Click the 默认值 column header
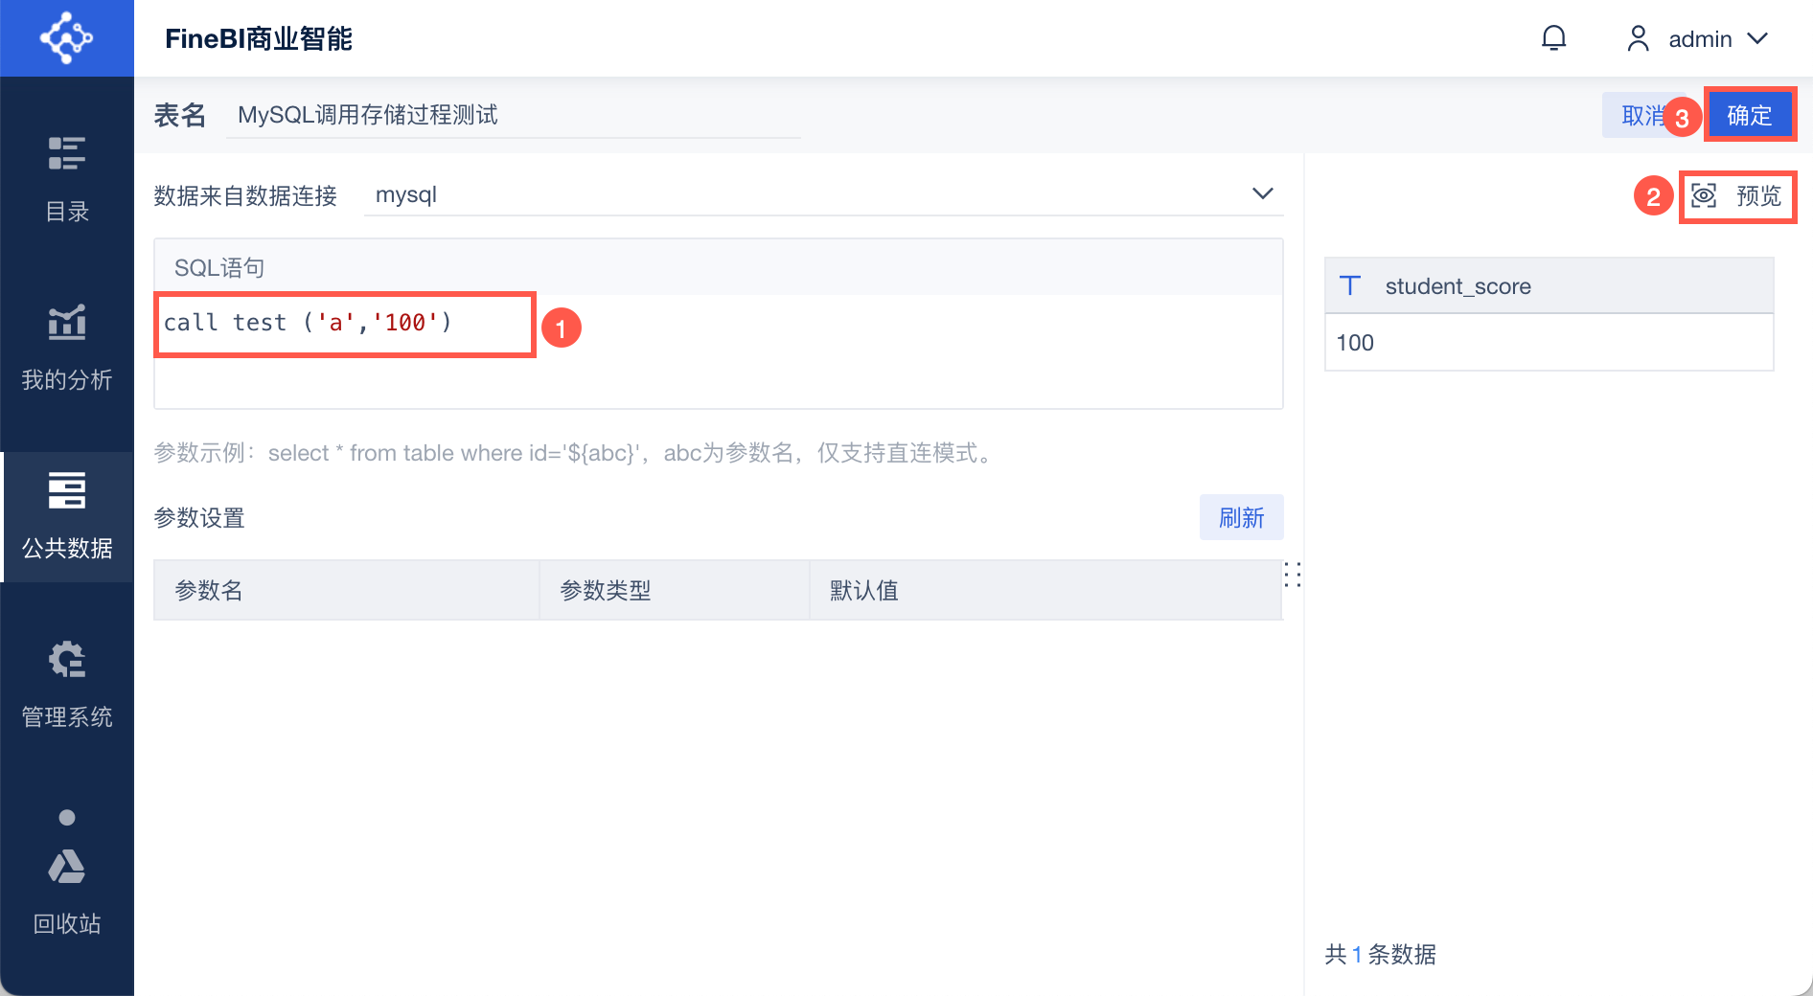Image resolution: width=1813 pixels, height=996 pixels. [x=1045, y=590]
